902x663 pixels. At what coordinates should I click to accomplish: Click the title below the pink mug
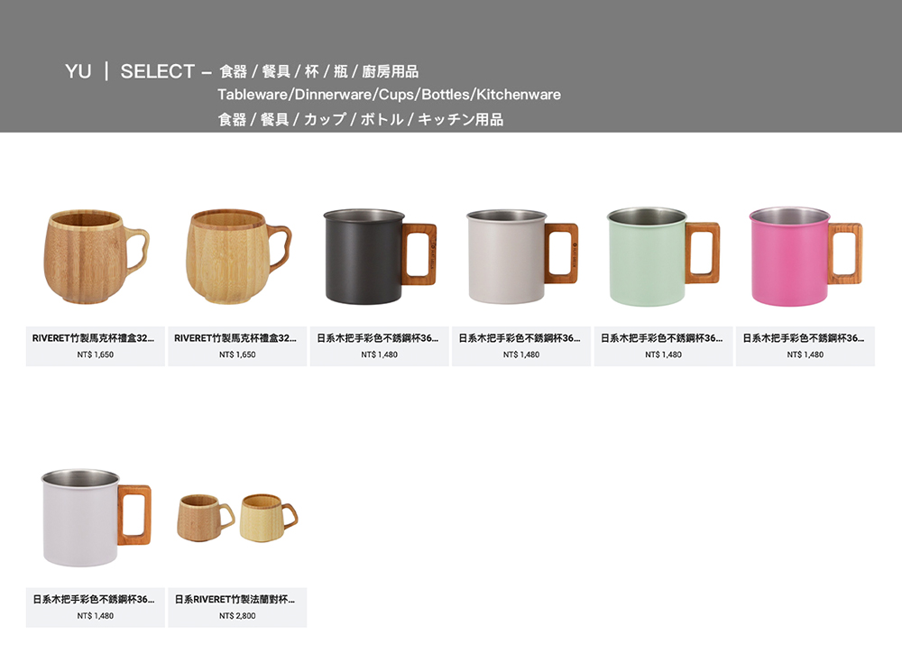pos(803,338)
